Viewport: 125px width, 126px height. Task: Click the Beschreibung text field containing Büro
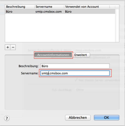click(75, 66)
